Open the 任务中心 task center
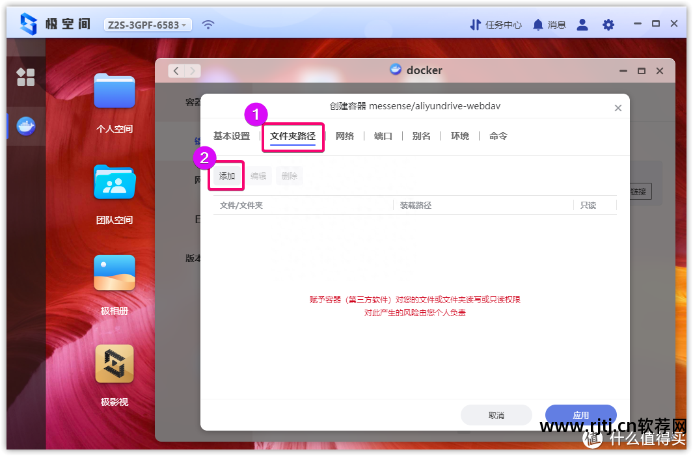 pos(496,25)
